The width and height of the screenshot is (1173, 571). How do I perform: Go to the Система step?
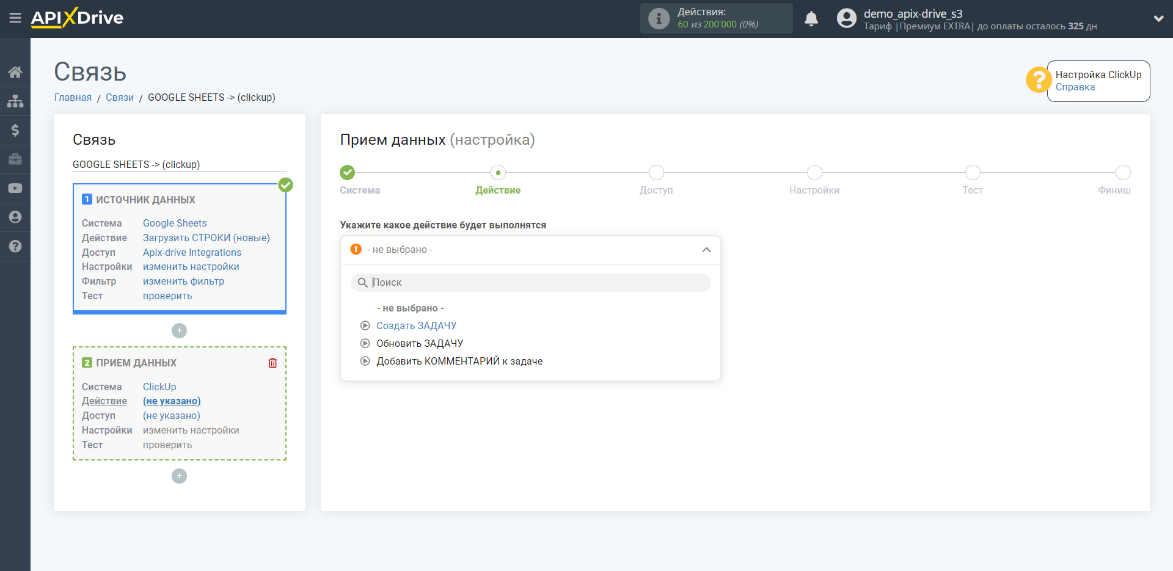348,173
